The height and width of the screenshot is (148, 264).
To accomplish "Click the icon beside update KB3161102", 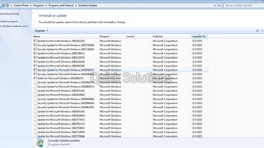I will pyautogui.click(x=35, y=41).
